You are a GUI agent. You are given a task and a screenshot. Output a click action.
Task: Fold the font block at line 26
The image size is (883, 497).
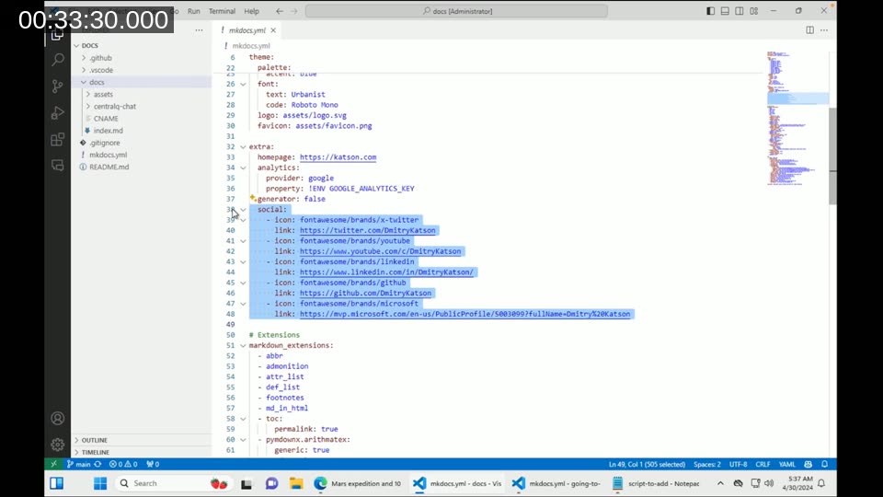243,84
